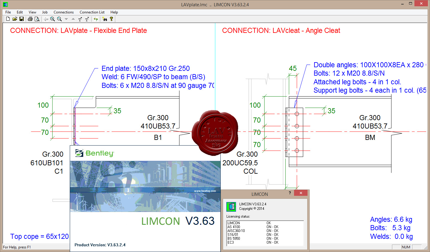Image resolution: width=430 pixels, height=252 pixels.
Task: Click the Angles: 6.6 kg weight text
Action: (391, 219)
